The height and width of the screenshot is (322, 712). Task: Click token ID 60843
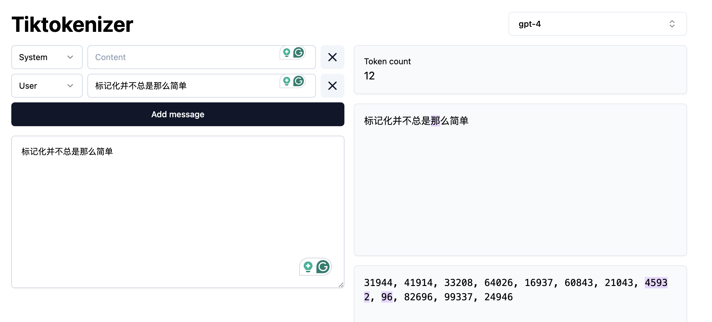tap(579, 282)
